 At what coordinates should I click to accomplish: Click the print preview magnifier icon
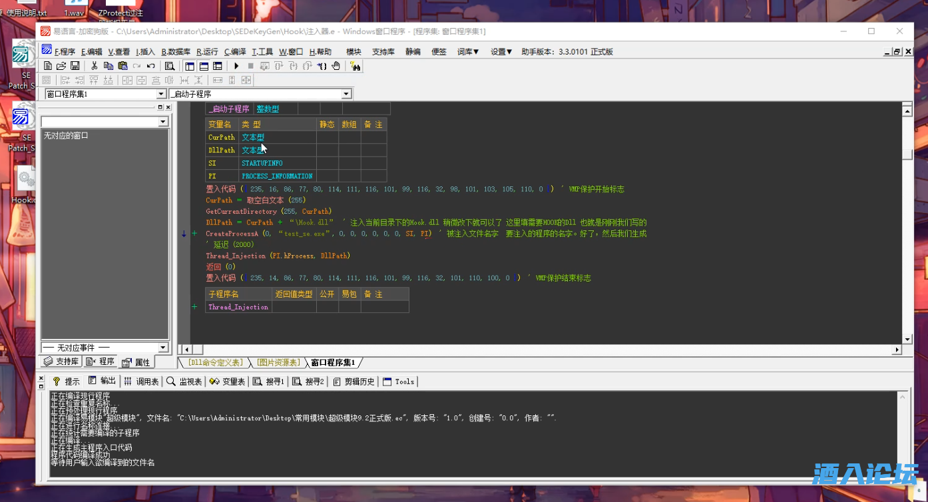[170, 66]
